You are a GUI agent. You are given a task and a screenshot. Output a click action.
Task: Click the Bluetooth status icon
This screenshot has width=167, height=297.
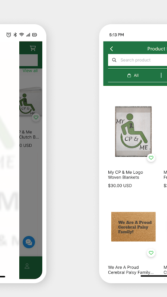tap(15, 35)
